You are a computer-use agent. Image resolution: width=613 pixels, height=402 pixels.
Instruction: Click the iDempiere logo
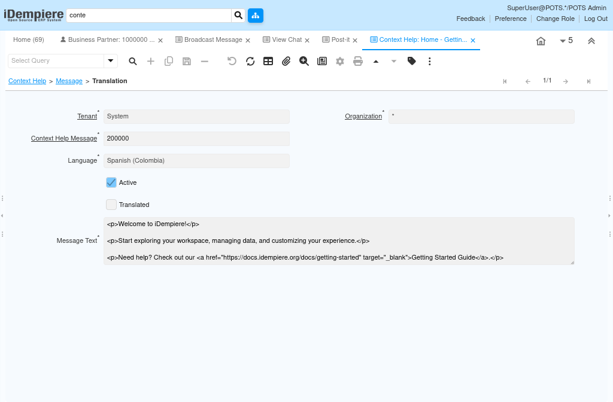pyautogui.click(x=34, y=15)
